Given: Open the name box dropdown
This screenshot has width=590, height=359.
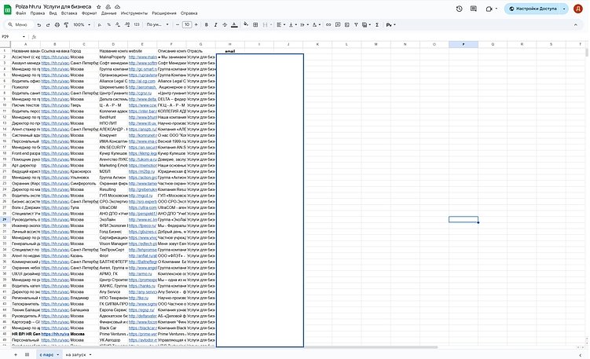Looking at the screenshot, I should pos(24,37).
